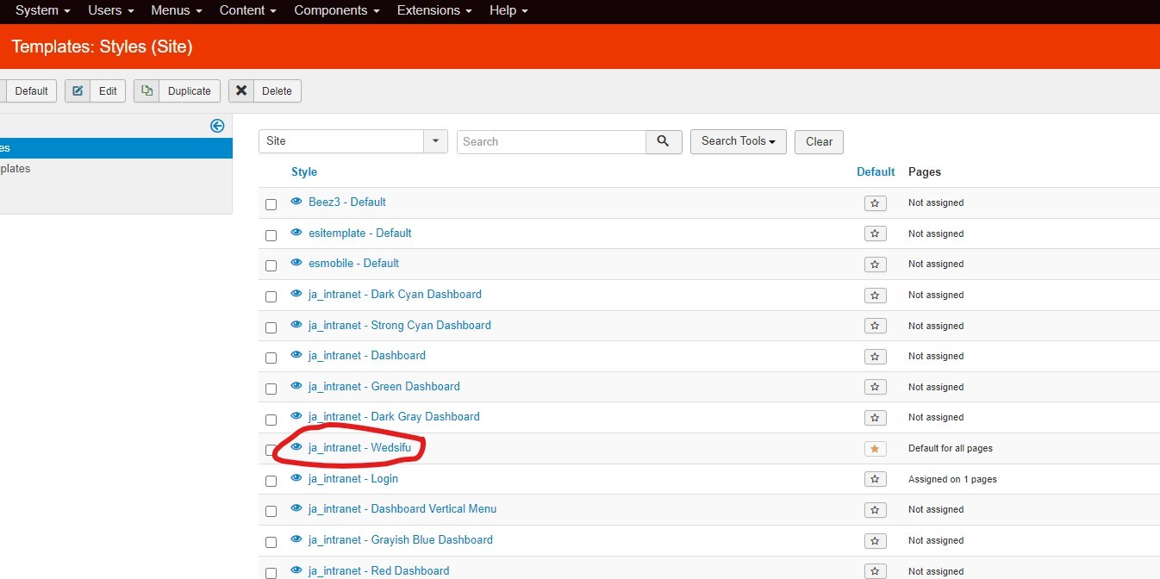Preview Grayish Blue Dashboard via eye icon

point(296,539)
